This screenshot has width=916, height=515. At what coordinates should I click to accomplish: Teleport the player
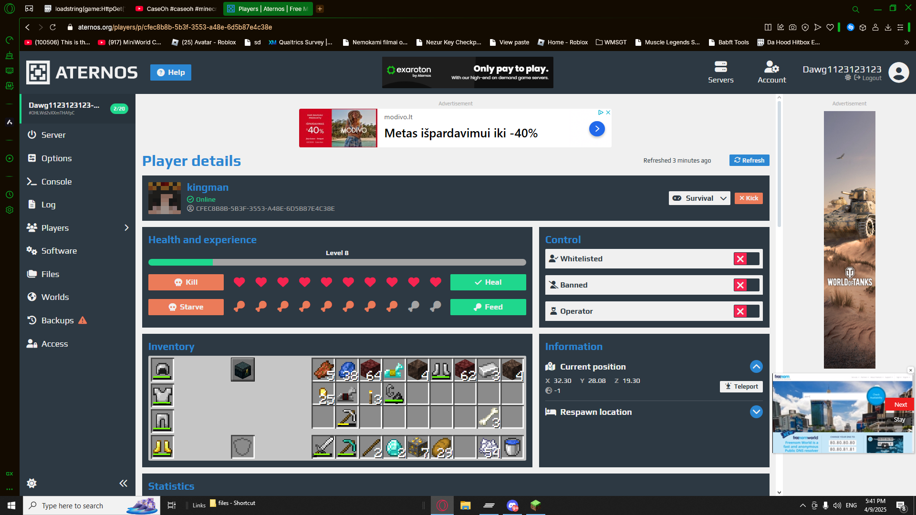741,387
